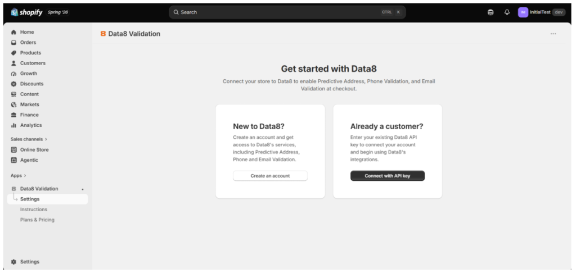The image size is (576, 273).
Task: Open the Settings gear at sidebar bottom
Action: 13,262
